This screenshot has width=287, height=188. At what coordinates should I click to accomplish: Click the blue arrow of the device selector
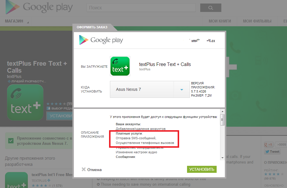click(181, 90)
